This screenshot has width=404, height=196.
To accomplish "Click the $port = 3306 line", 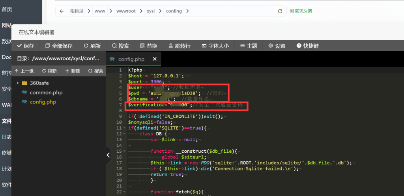I will pyautogui.click(x=146, y=82).
